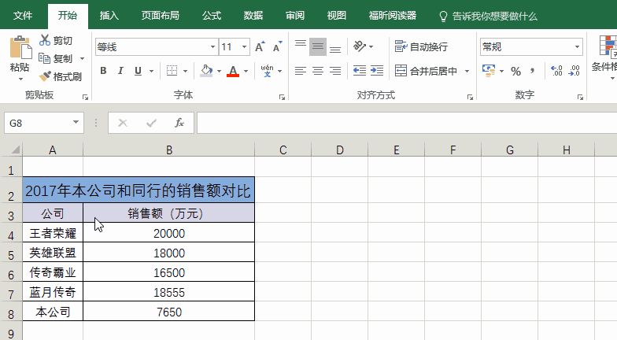
Task: Click the Wrap Text (自动换行) button
Action: (421, 47)
